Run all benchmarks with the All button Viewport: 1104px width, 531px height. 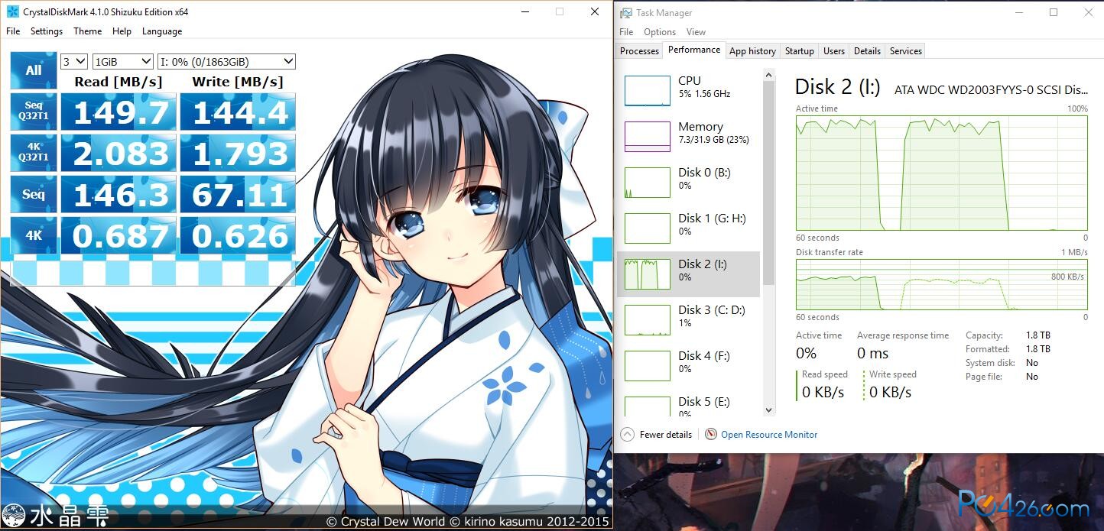pos(34,70)
